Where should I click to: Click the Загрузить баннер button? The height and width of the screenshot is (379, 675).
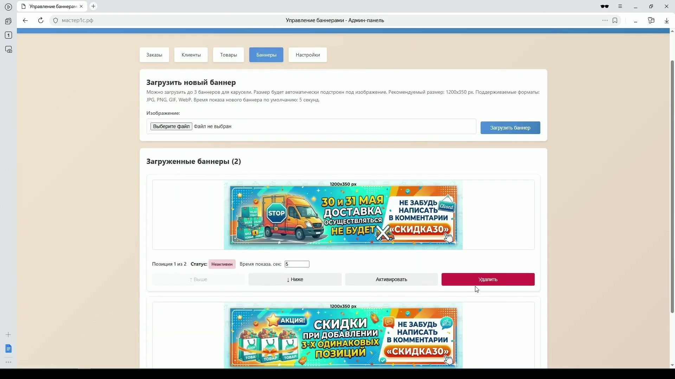510,128
